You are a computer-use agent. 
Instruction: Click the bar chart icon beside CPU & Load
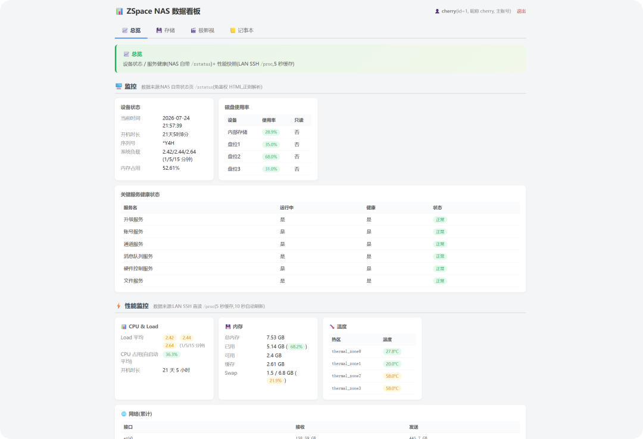[x=124, y=326]
